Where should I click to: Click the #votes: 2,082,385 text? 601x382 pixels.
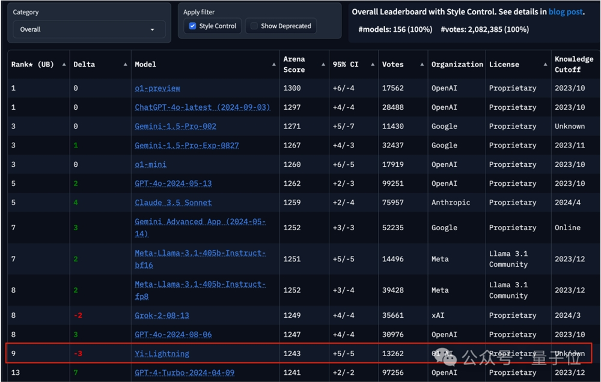(x=485, y=29)
